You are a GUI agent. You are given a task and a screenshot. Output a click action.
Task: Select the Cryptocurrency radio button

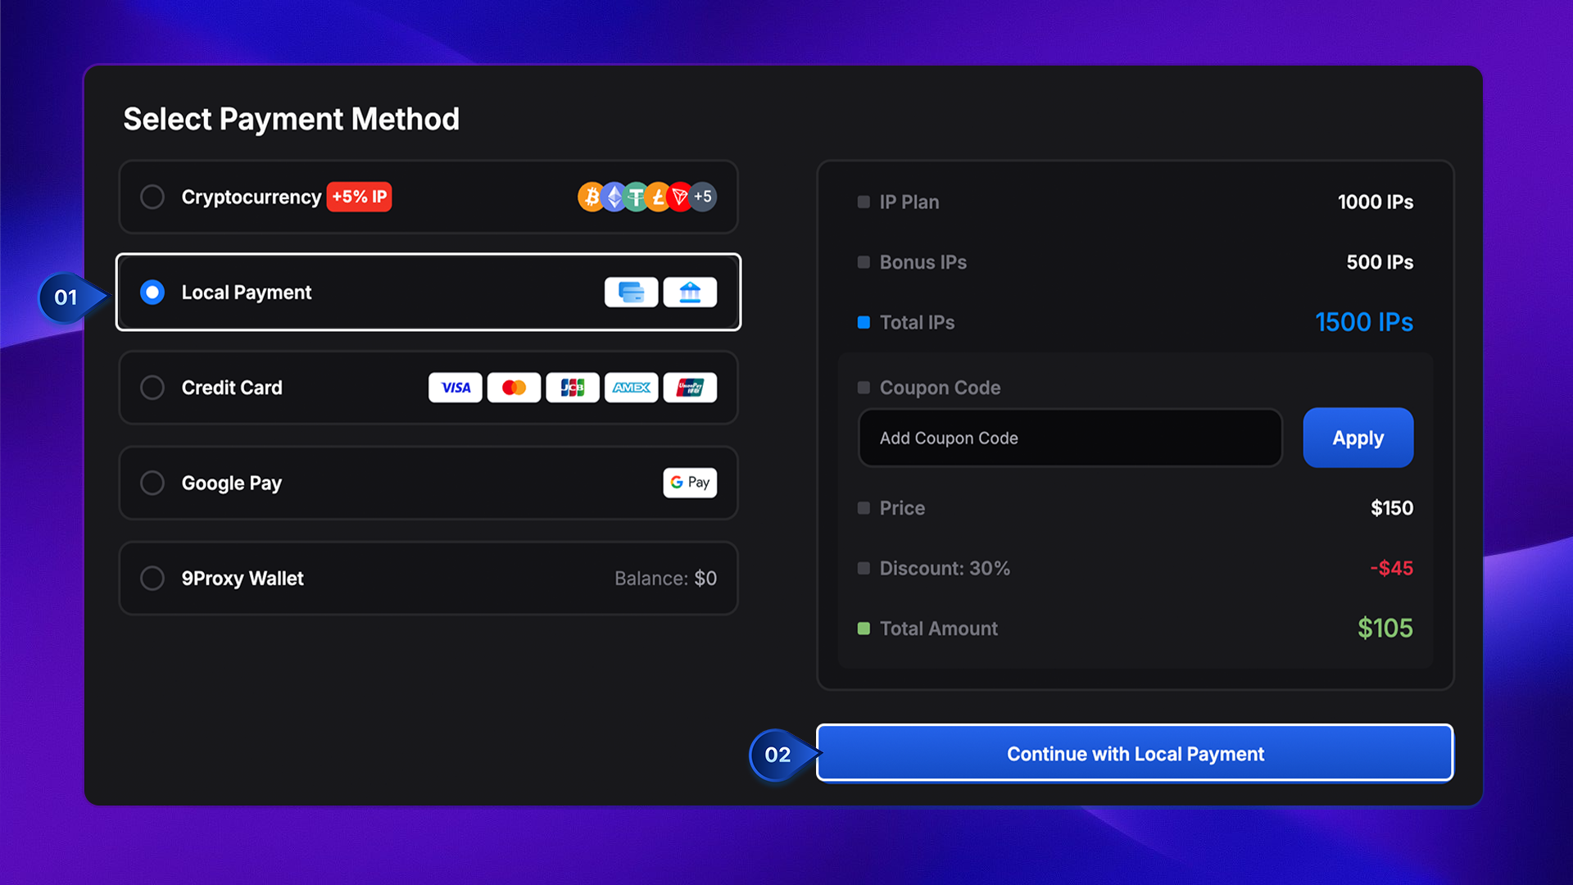pos(152,197)
